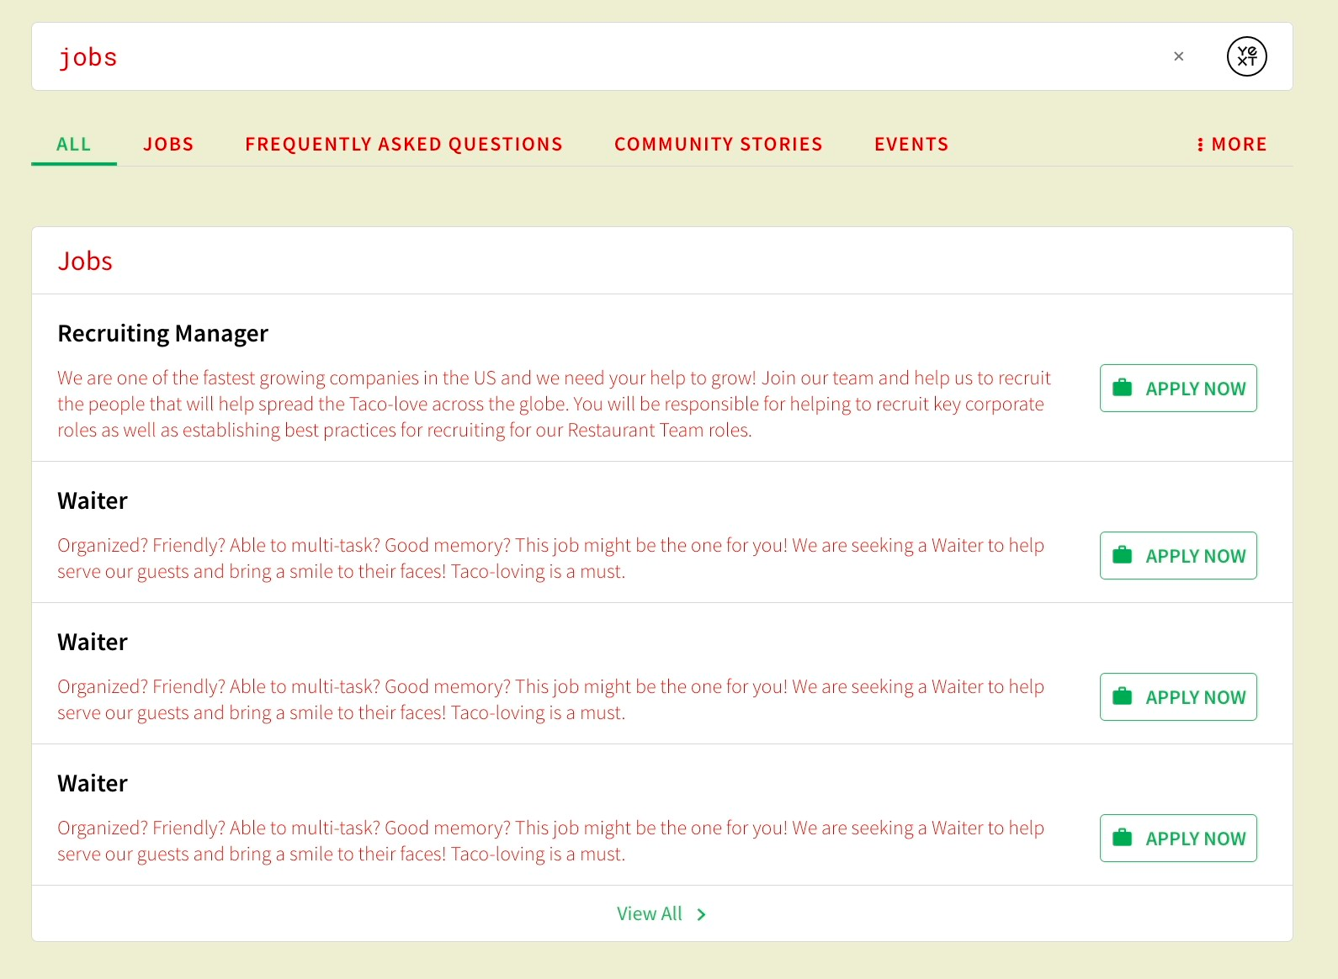Switch to the Jobs tab
The height and width of the screenshot is (979, 1338).
click(168, 145)
